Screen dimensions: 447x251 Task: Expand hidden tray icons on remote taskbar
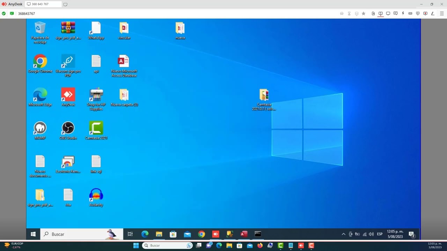coord(344,234)
